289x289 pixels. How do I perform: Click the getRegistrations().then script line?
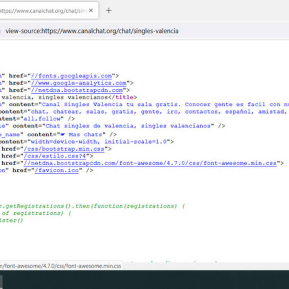tap(92, 206)
